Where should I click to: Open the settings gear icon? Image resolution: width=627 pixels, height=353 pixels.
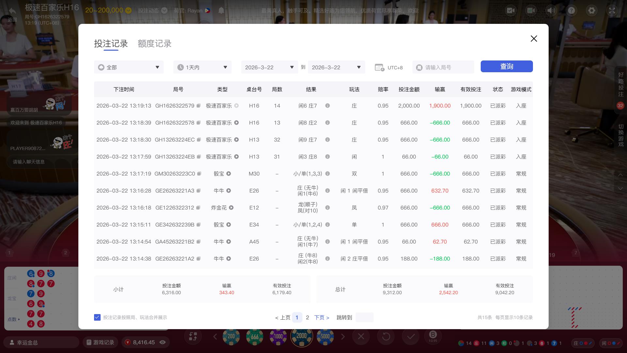click(x=591, y=10)
